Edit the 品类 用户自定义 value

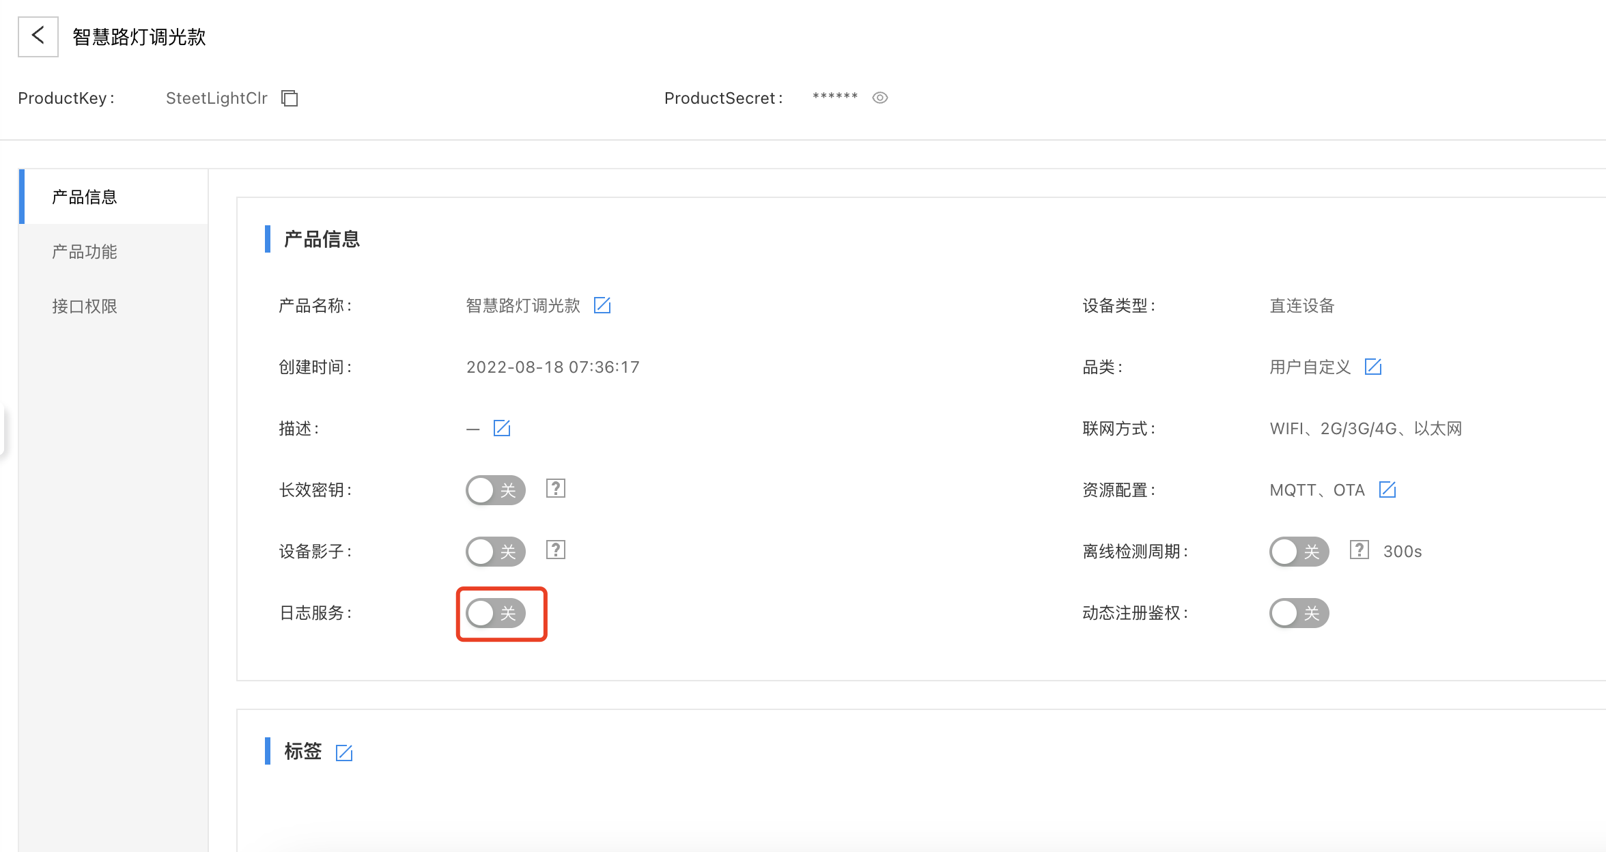coord(1373,367)
